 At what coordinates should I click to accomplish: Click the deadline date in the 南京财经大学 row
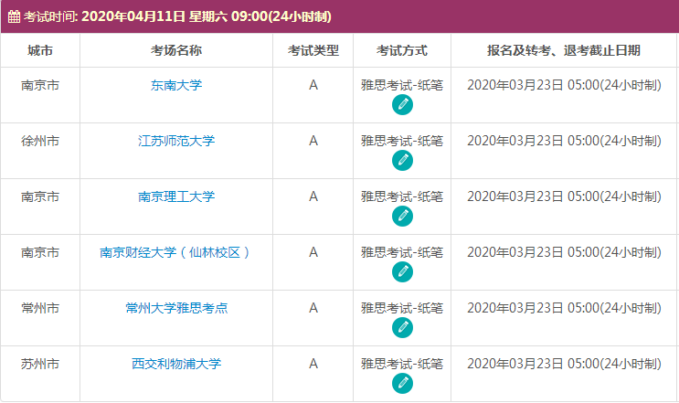click(x=564, y=252)
